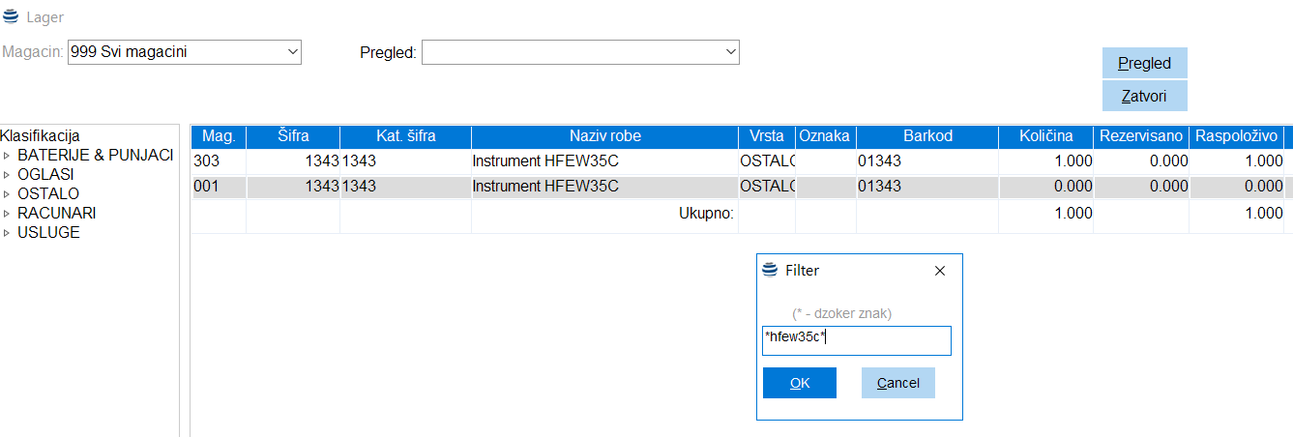Sort by the Količina column header
This screenshot has height=437, width=1293.
click(x=1046, y=136)
